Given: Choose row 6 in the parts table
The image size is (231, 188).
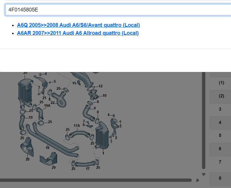Looking at the screenshot, I should click(220, 149).
